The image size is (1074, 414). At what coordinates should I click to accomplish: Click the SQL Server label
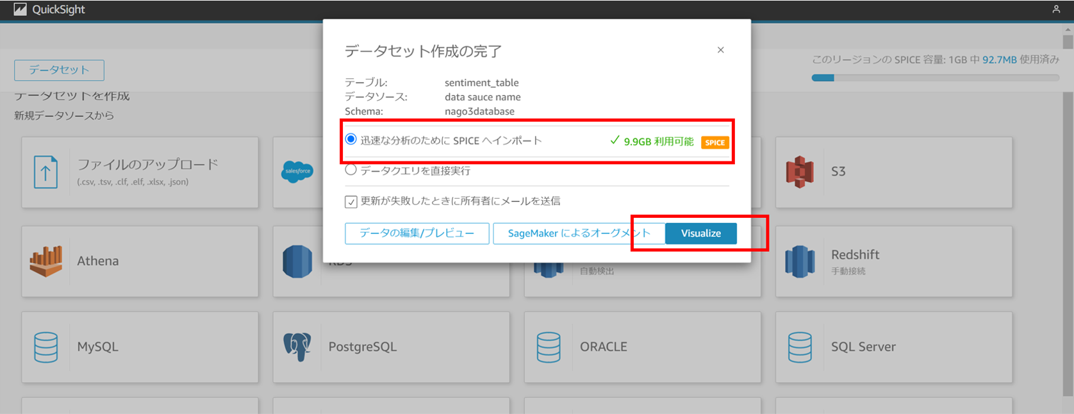point(863,347)
